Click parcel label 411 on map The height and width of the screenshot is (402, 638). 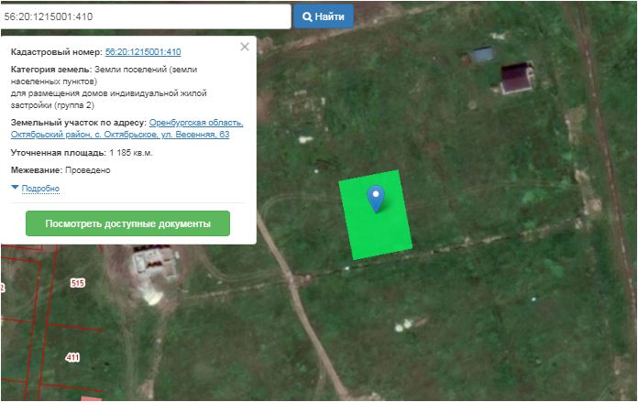click(72, 356)
